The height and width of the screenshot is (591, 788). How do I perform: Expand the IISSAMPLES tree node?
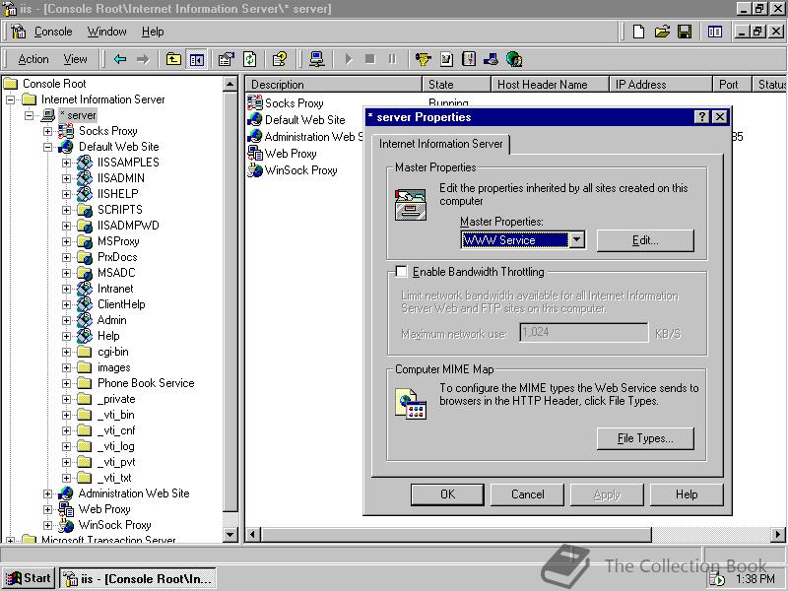[66, 163]
